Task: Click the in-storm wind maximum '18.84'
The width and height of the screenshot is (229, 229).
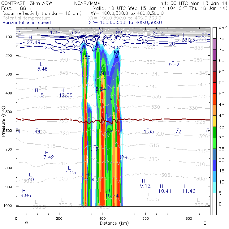Action: coord(99,89)
